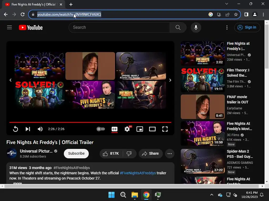The height and width of the screenshot is (201, 269).
Task: Open the Universal Pictures channel avatar
Action: pos(12,153)
